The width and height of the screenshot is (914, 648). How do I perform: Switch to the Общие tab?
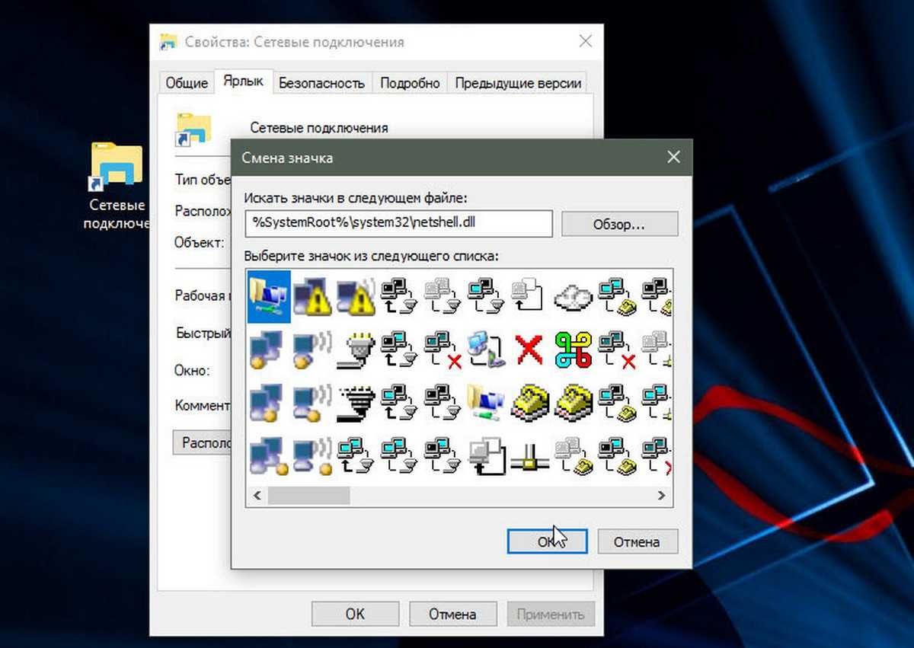coord(187,83)
